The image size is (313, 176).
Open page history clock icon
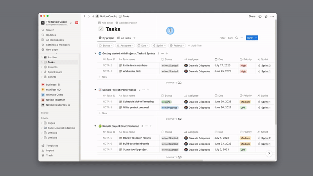pos(260,16)
